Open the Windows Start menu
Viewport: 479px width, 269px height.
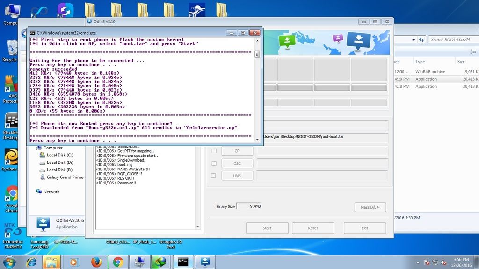click(9, 262)
